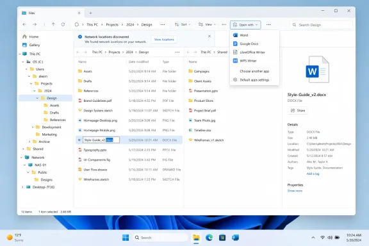Viewport: 369px width, 246px height.
Task: Select the User Flow.drawio file icon
Action: coord(80,170)
